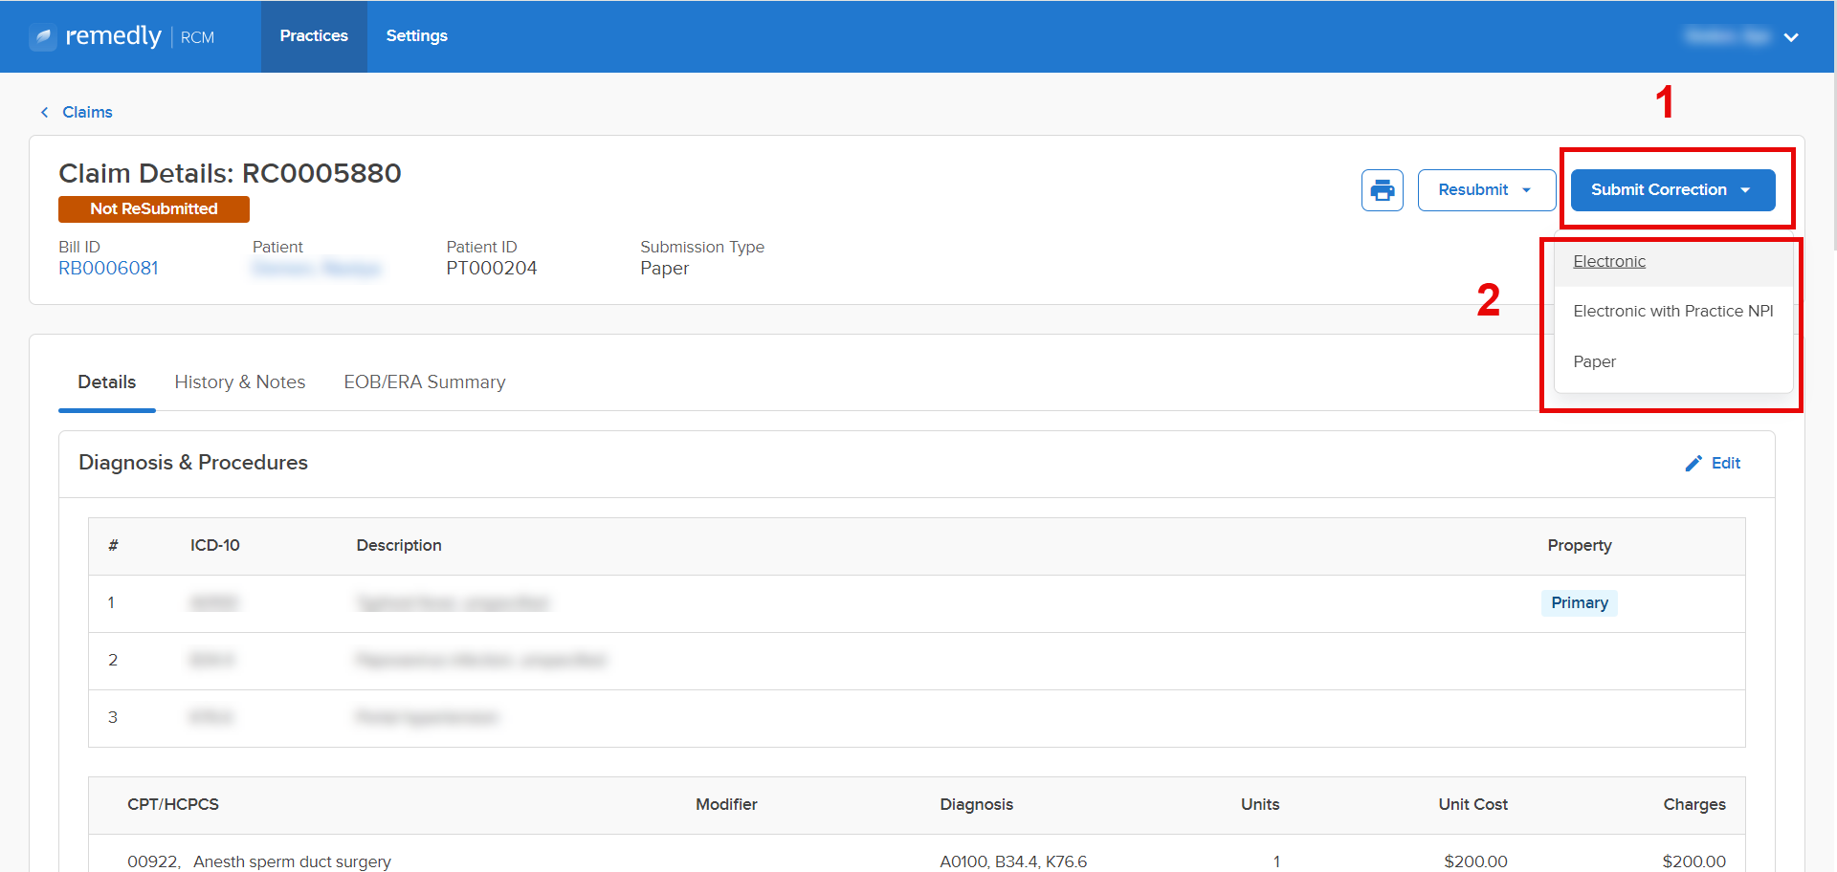Expand the user account menu chevron
Viewport: 1837px width, 872px height.
click(1791, 37)
